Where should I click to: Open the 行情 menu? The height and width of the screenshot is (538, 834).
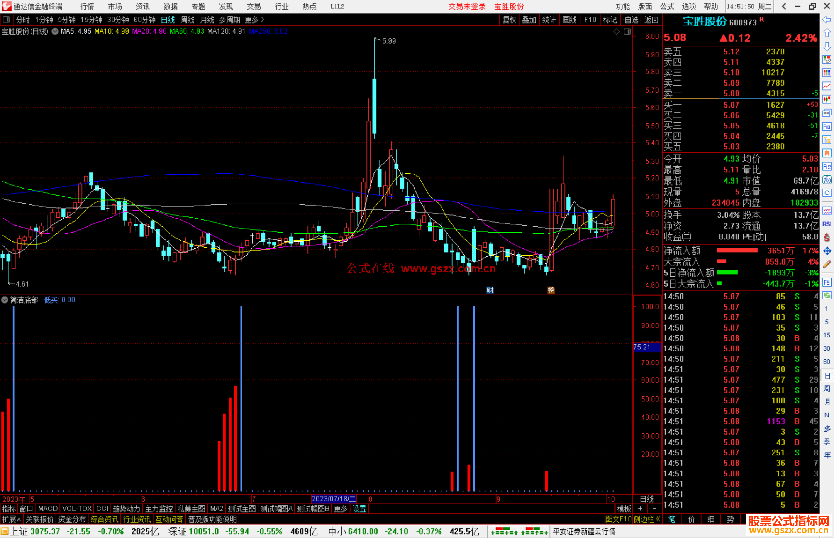click(87, 7)
